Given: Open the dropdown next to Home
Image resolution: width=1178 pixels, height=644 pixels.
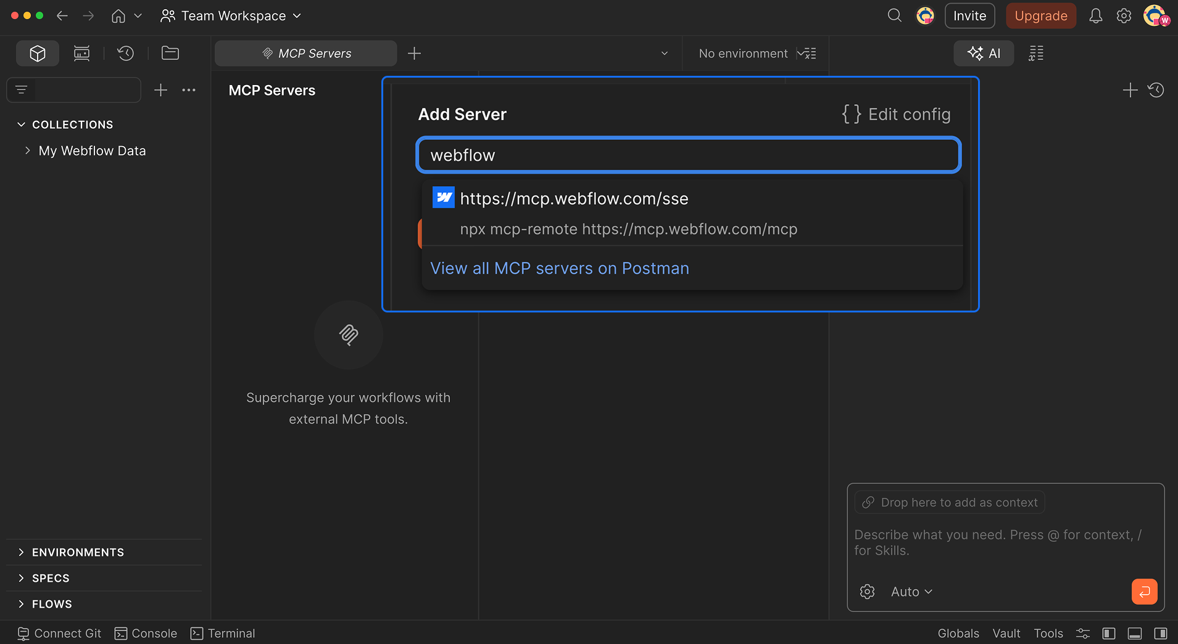Looking at the screenshot, I should coord(138,16).
